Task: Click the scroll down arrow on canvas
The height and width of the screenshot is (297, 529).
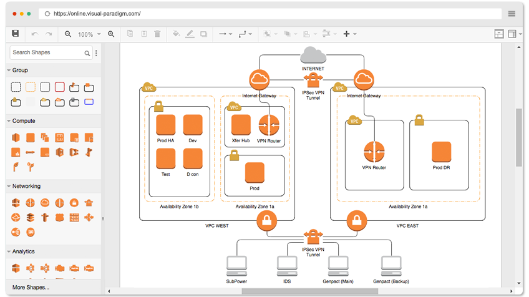Action: click(519, 283)
